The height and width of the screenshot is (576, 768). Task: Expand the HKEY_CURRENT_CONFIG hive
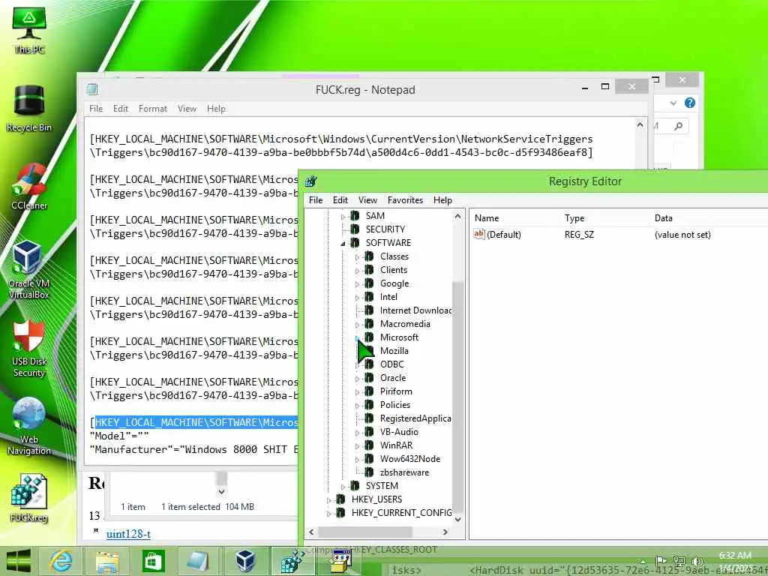(328, 514)
